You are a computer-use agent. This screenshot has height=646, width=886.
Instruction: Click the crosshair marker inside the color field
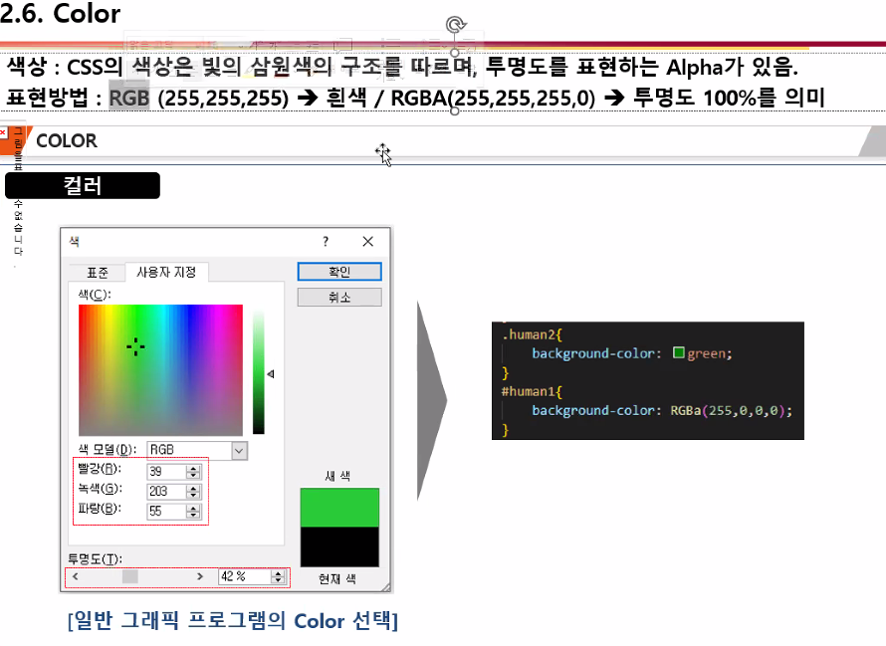click(x=134, y=344)
